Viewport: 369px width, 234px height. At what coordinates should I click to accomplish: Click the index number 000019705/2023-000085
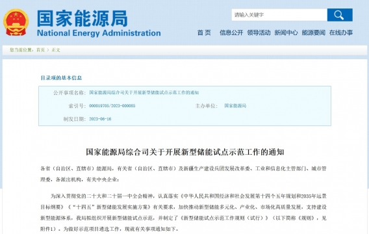[x=112, y=106]
